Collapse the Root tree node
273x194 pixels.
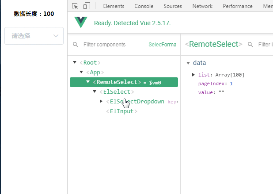75,62
